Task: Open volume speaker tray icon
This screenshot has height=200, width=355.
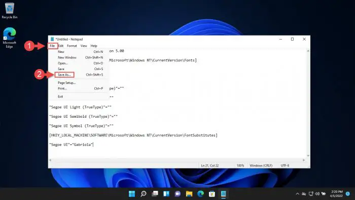Action: coord(317,194)
